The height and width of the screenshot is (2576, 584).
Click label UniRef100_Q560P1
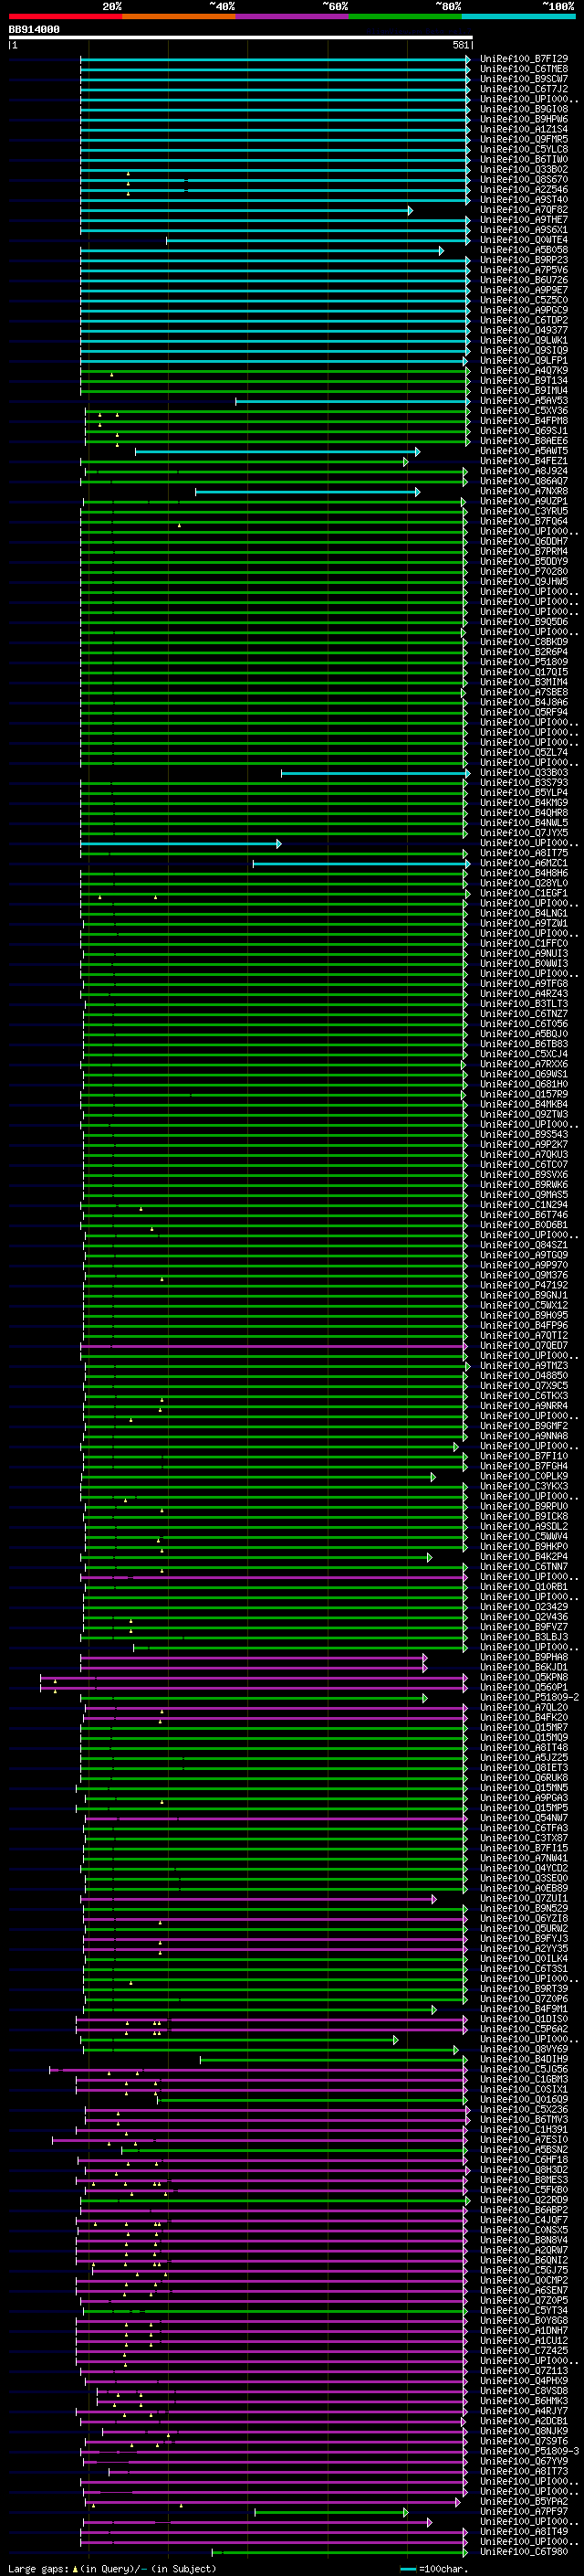click(524, 1687)
